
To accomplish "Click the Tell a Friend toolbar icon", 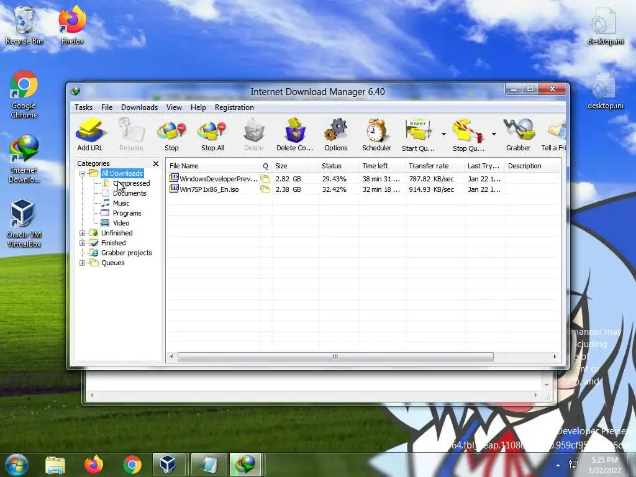I will [554, 135].
